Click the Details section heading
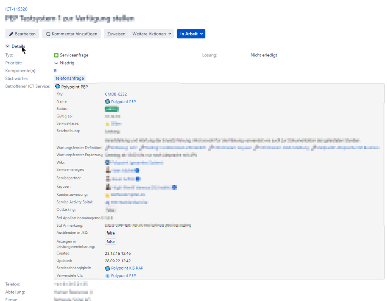 pyautogui.click(x=18, y=46)
